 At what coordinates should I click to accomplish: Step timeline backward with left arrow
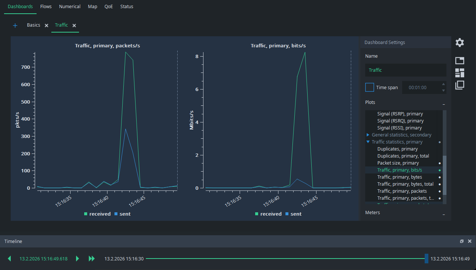coord(9,259)
